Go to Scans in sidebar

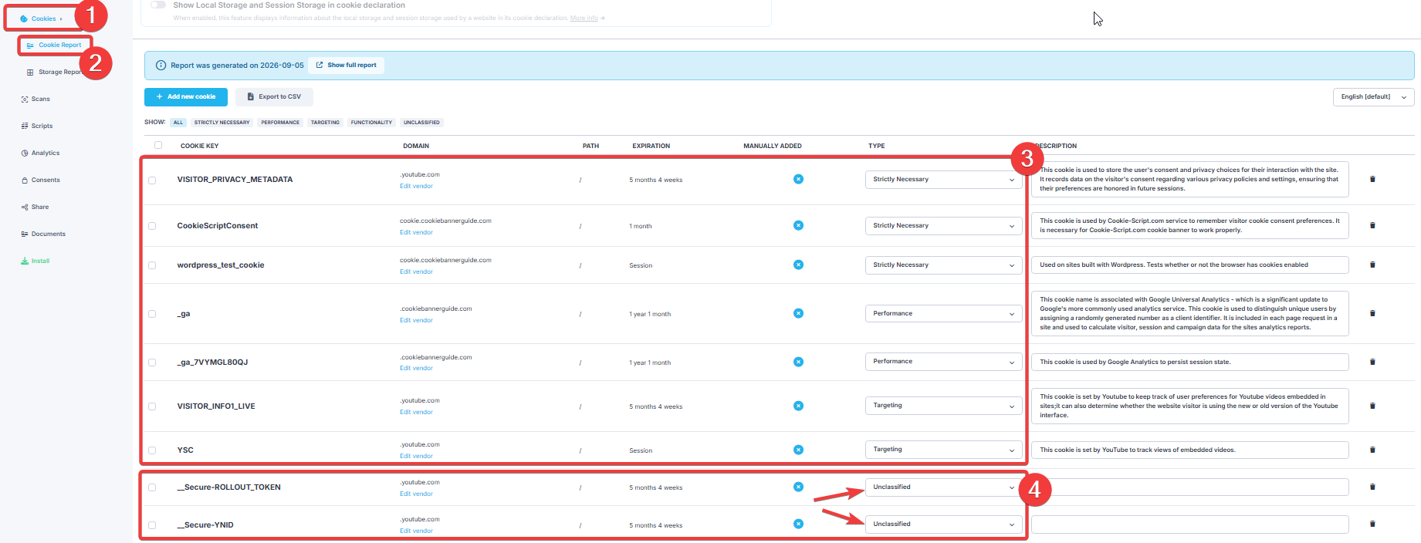[36, 99]
